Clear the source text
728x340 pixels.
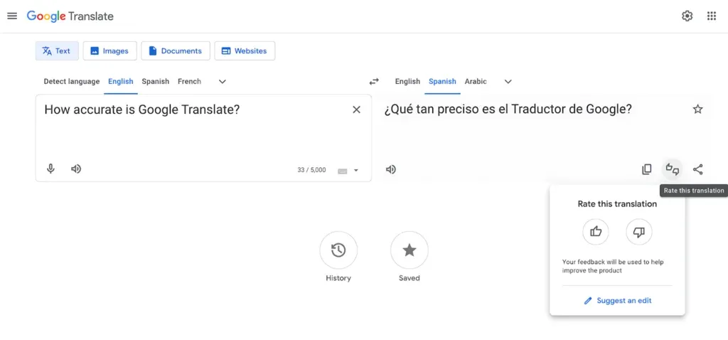tap(357, 110)
